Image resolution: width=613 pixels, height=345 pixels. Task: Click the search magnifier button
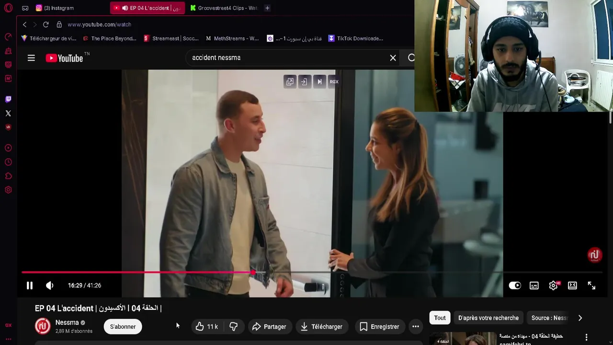tap(411, 58)
